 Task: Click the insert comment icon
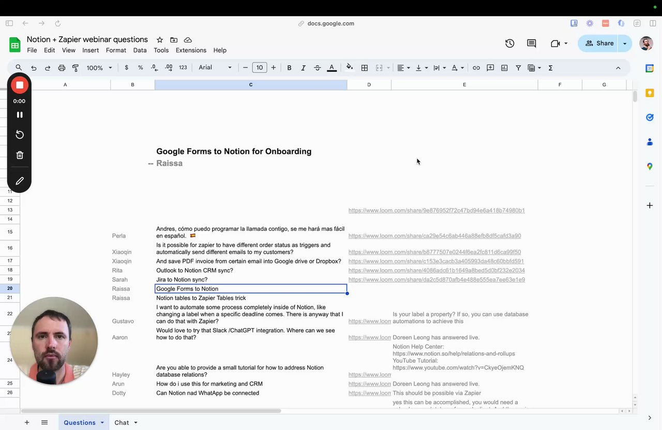point(490,68)
